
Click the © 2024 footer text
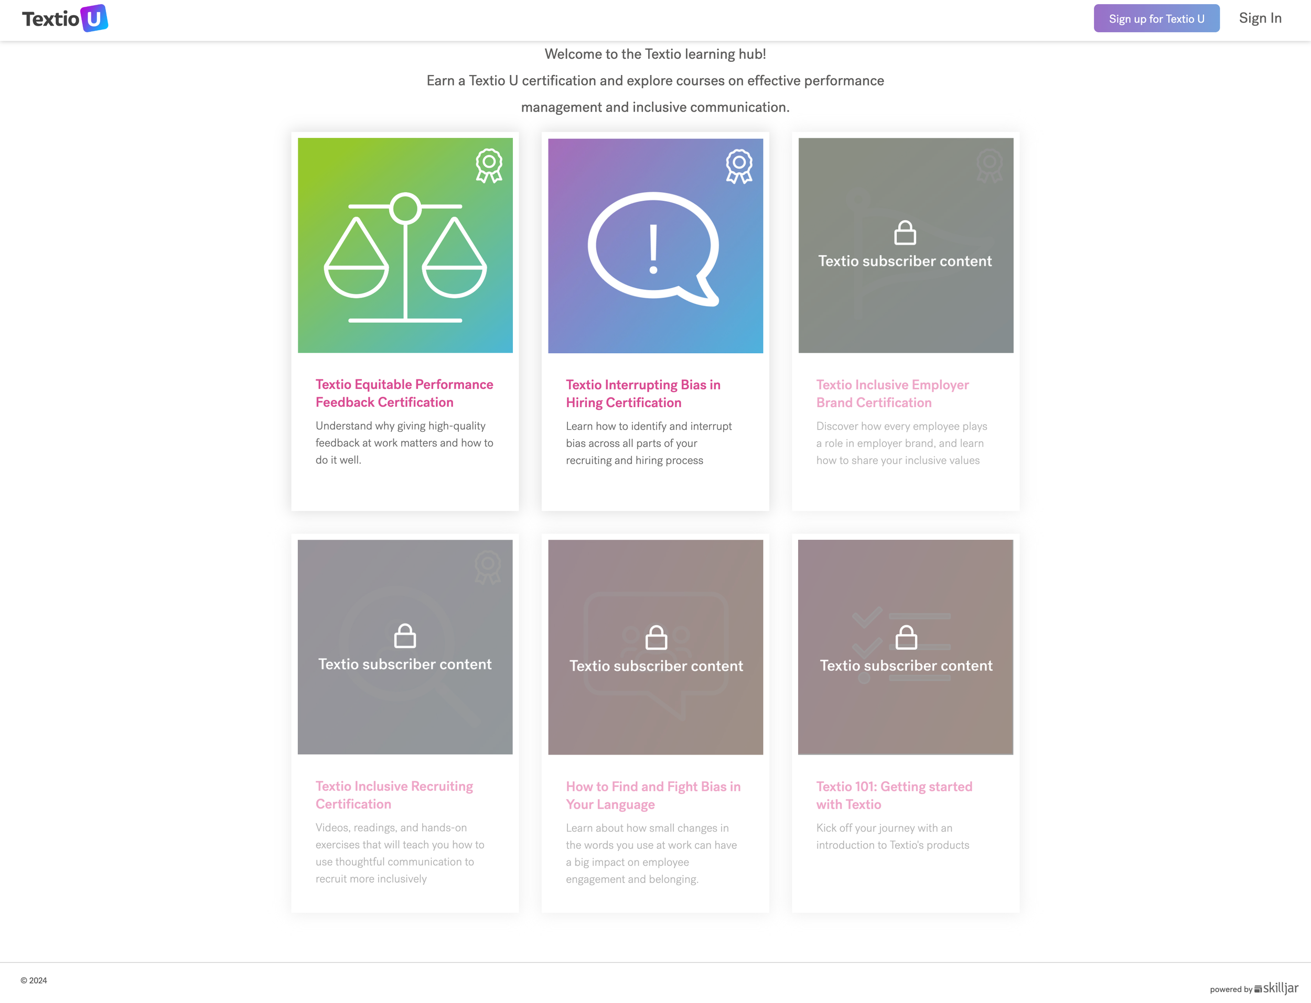click(34, 980)
